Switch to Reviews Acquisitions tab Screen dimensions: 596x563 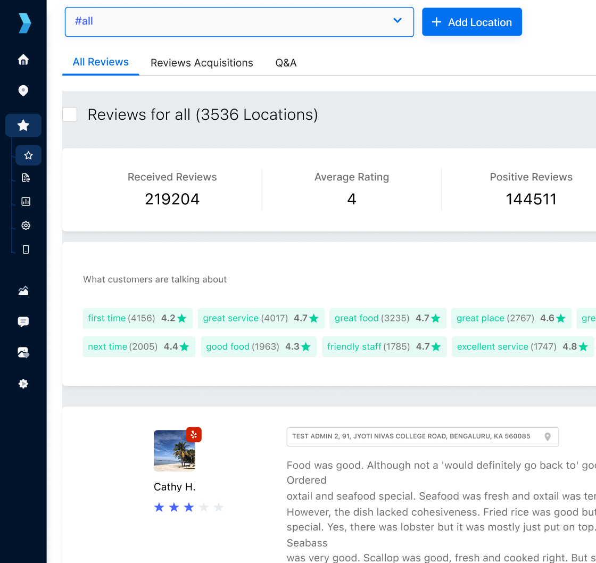pos(202,63)
